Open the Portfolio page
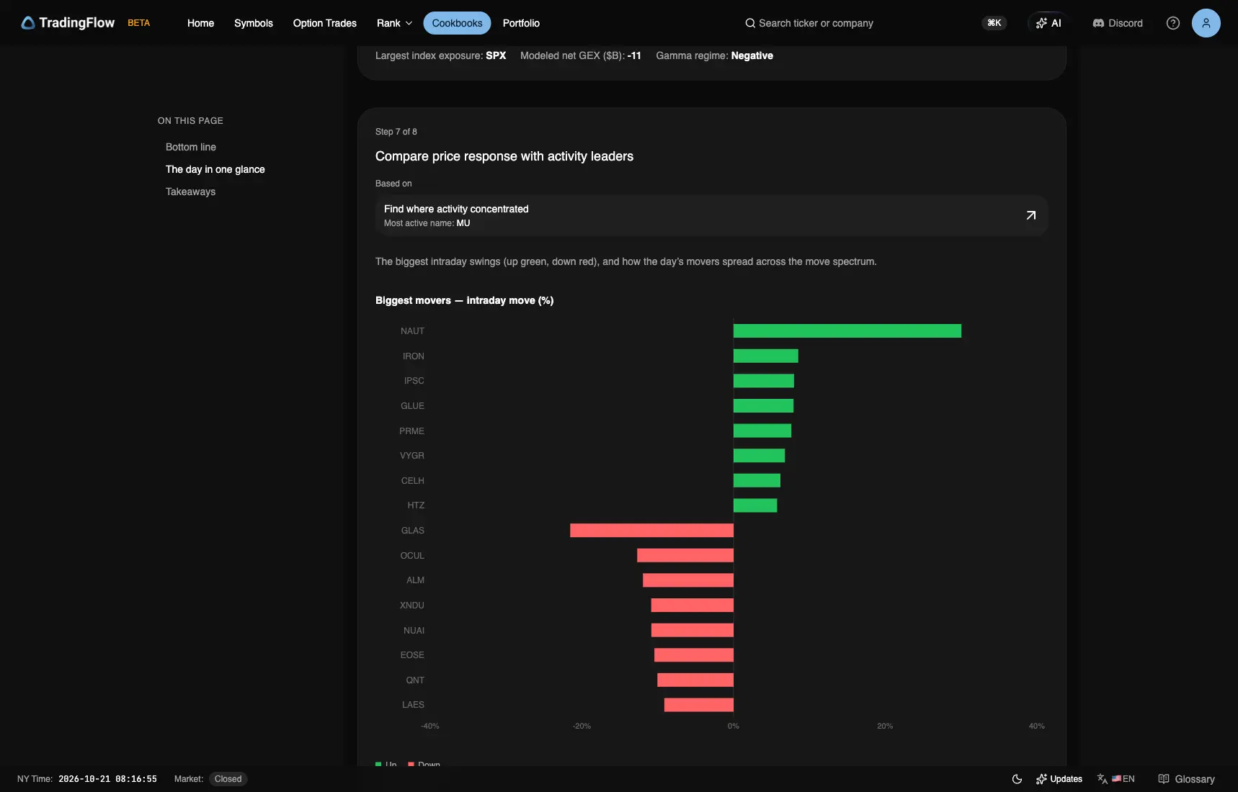Image resolution: width=1238 pixels, height=792 pixels. coord(521,23)
